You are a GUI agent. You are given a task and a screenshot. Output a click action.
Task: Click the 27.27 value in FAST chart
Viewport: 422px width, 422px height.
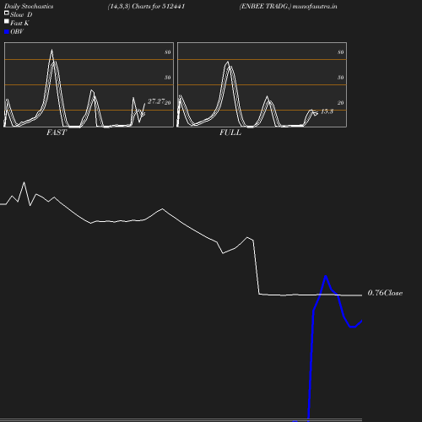pyautogui.click(x=156, y=101)
